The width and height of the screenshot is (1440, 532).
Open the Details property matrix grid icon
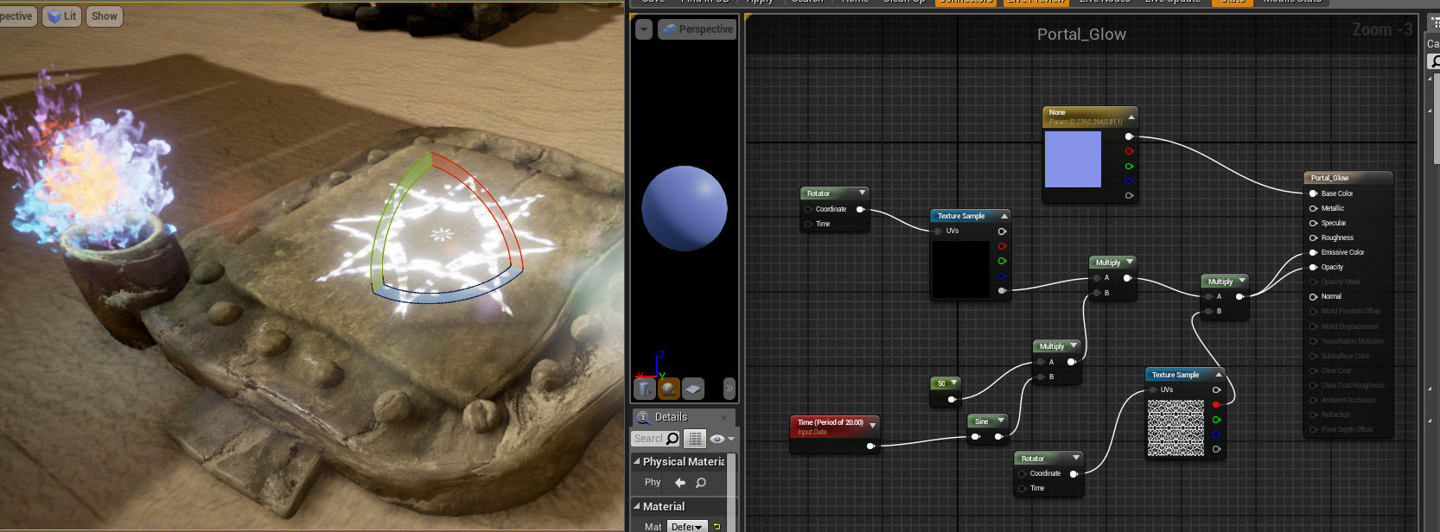[x=695, y=439]
